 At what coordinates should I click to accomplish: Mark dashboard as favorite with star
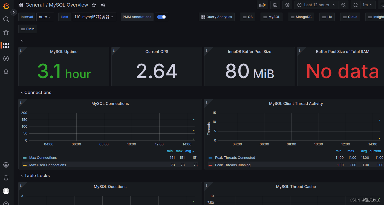click(94, 5)
